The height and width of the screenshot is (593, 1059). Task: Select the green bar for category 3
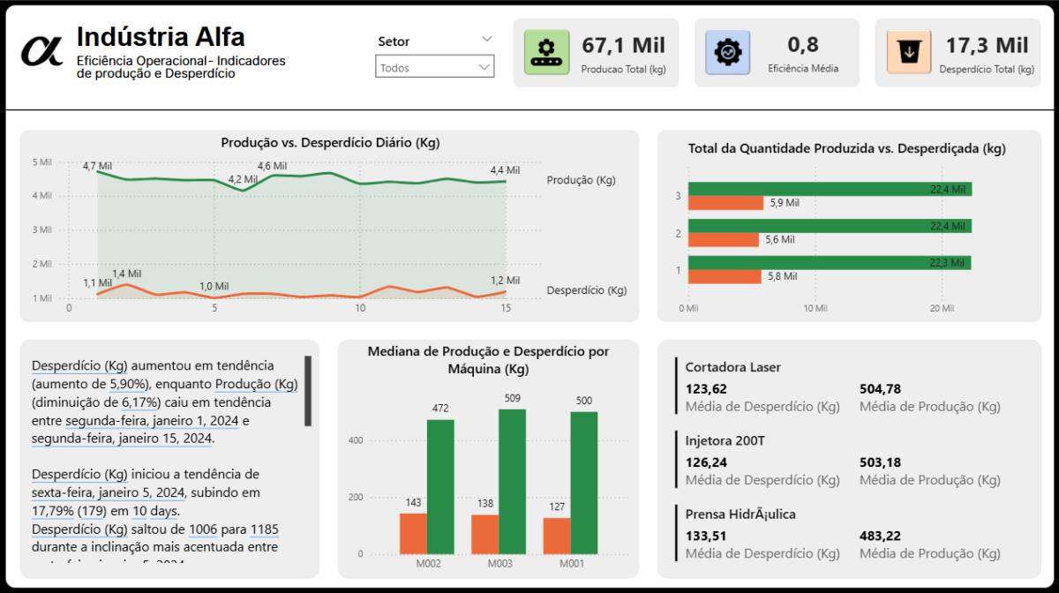pos(830,189)
